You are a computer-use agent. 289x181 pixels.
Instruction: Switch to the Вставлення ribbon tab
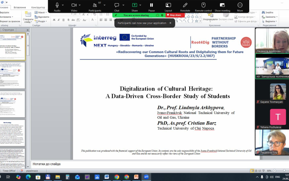pyautogui.click(x=20, y=7)
